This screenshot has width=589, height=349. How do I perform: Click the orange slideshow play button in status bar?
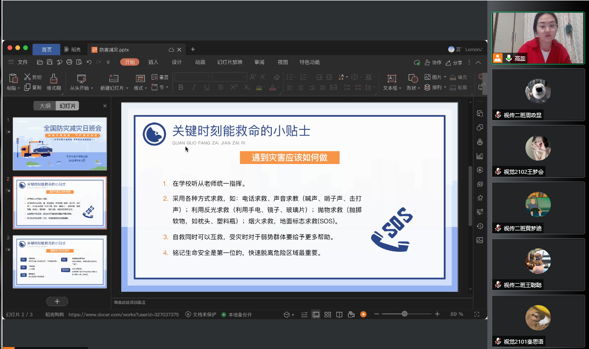click(363, 314)
